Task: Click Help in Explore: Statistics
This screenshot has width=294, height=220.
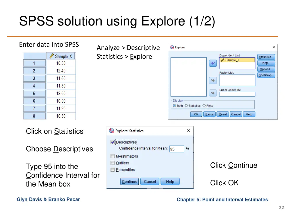Action: (170, 181)
